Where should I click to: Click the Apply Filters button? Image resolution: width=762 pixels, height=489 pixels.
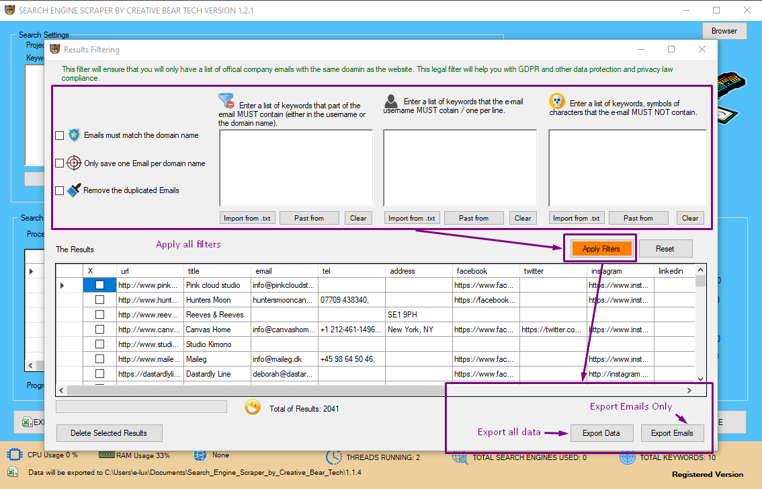tap(599, 248)
